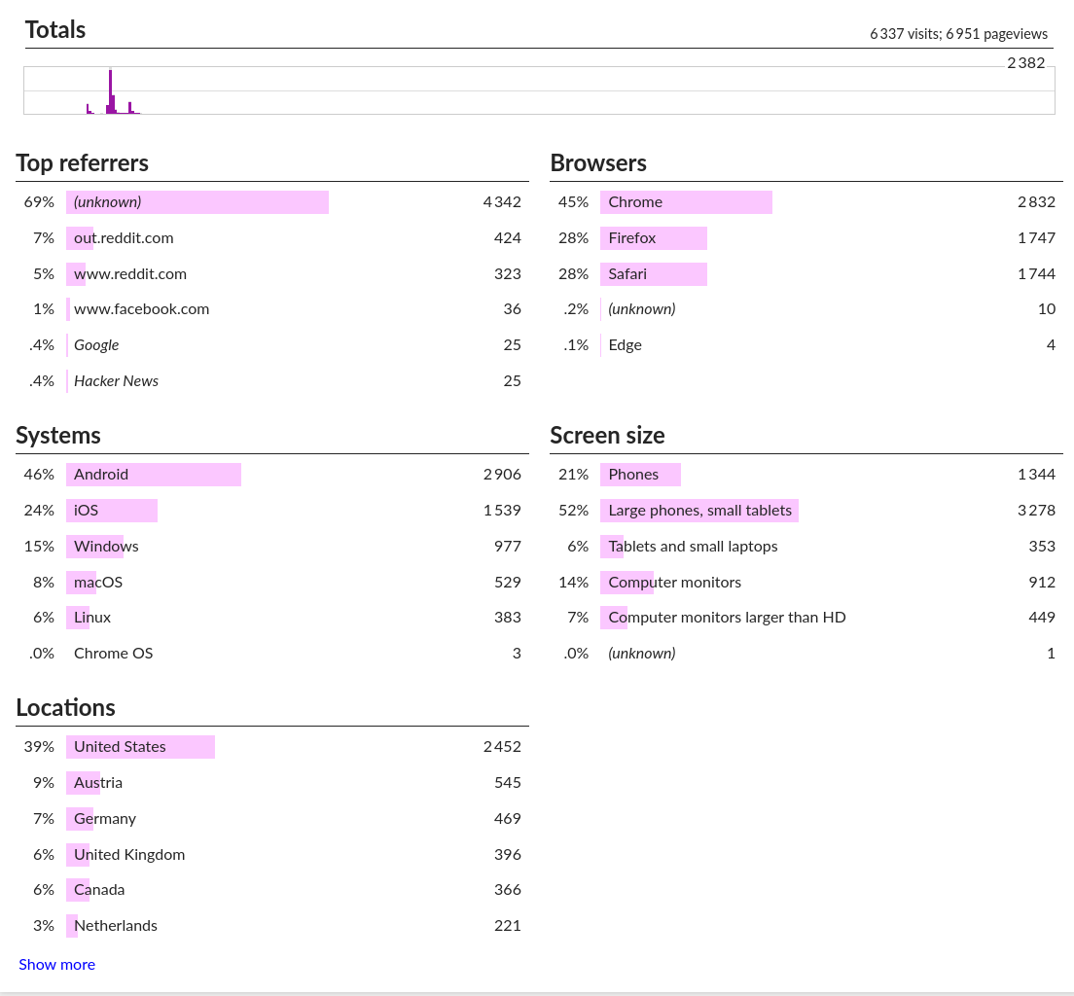Expand Firefox browser versions
1074x996 pixels.
click(632, 238)
